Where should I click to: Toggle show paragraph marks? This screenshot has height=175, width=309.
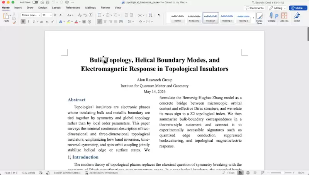(159, 15)
